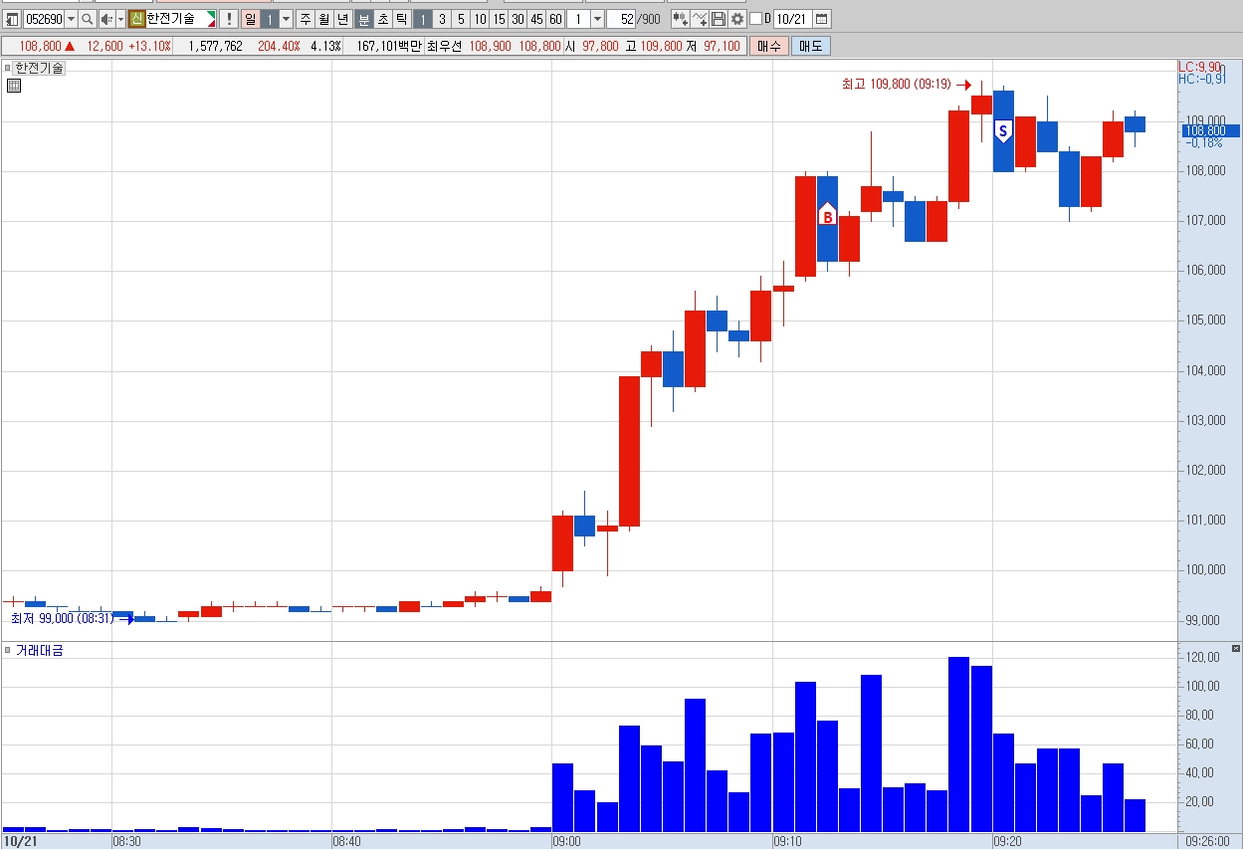Click the candlestick chart type icon
This screenshot has width=1243, height=849.
[x=681, y=19]
